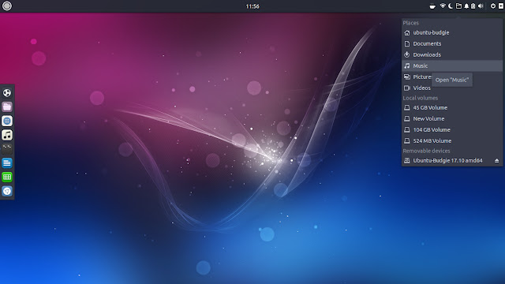Open the Videos place
Screen dimensions: 505x284
[x=452, y=88]
